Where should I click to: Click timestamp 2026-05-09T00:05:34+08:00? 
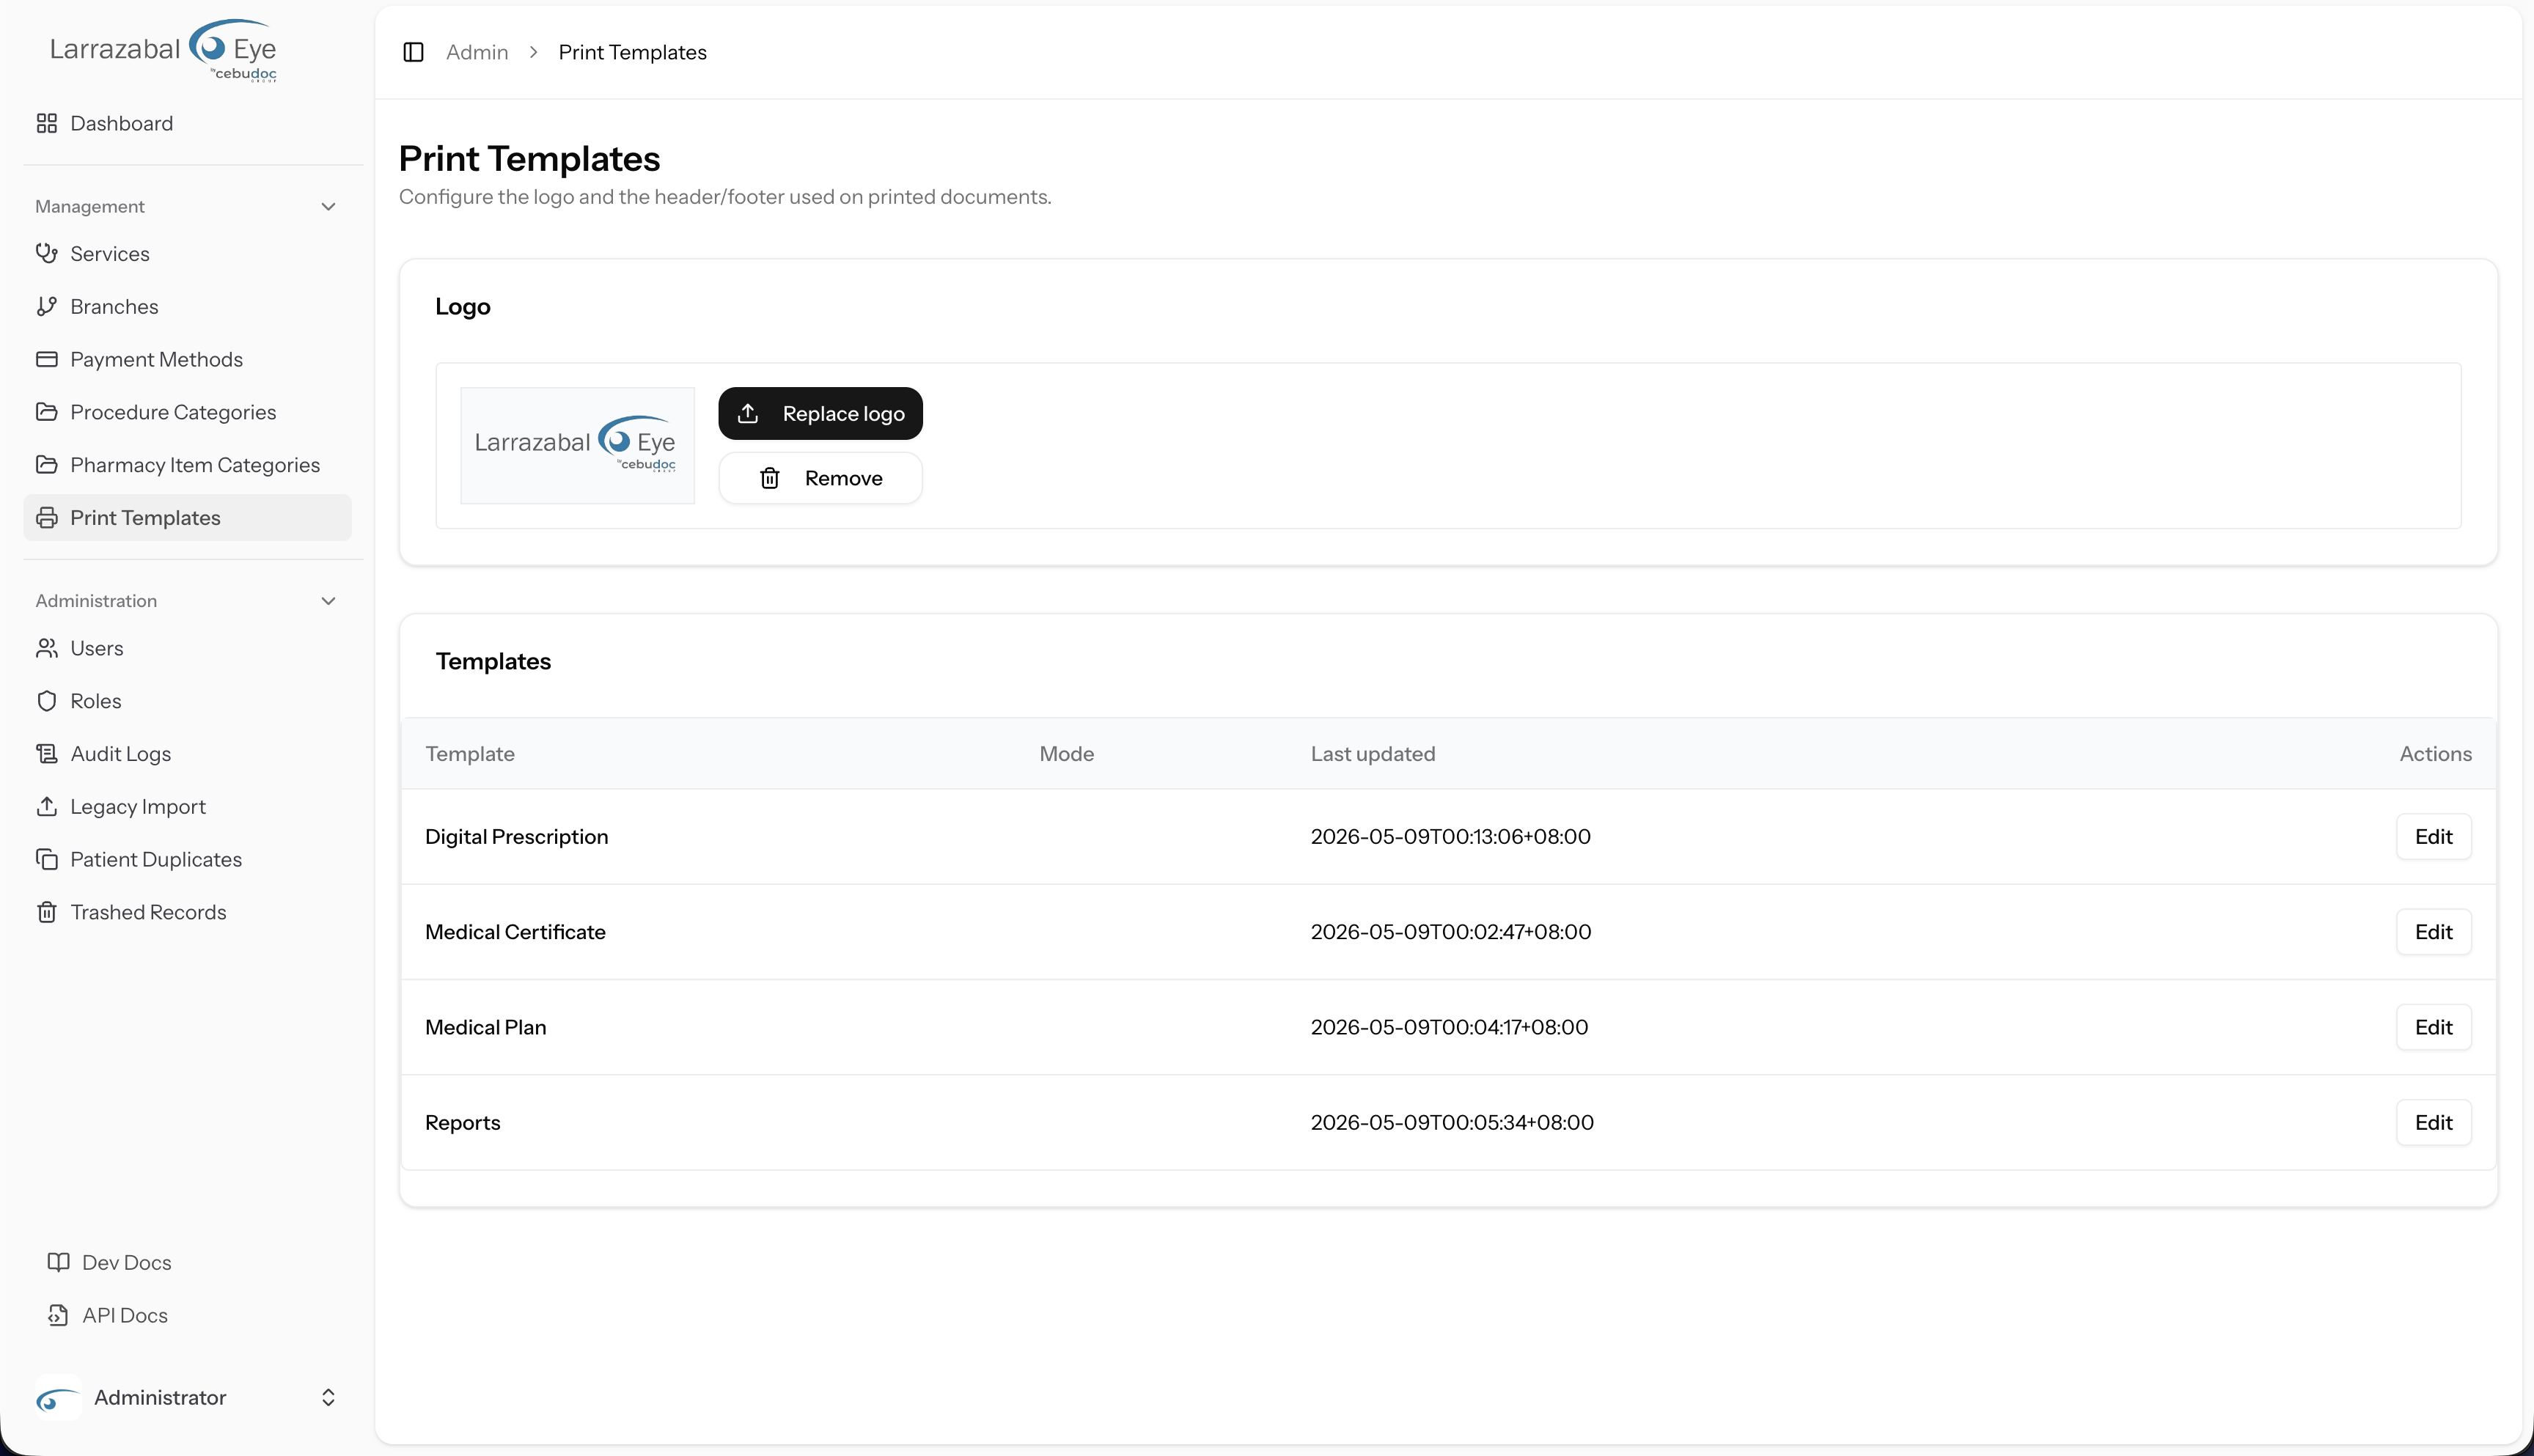click(x=1452, y=1122)
